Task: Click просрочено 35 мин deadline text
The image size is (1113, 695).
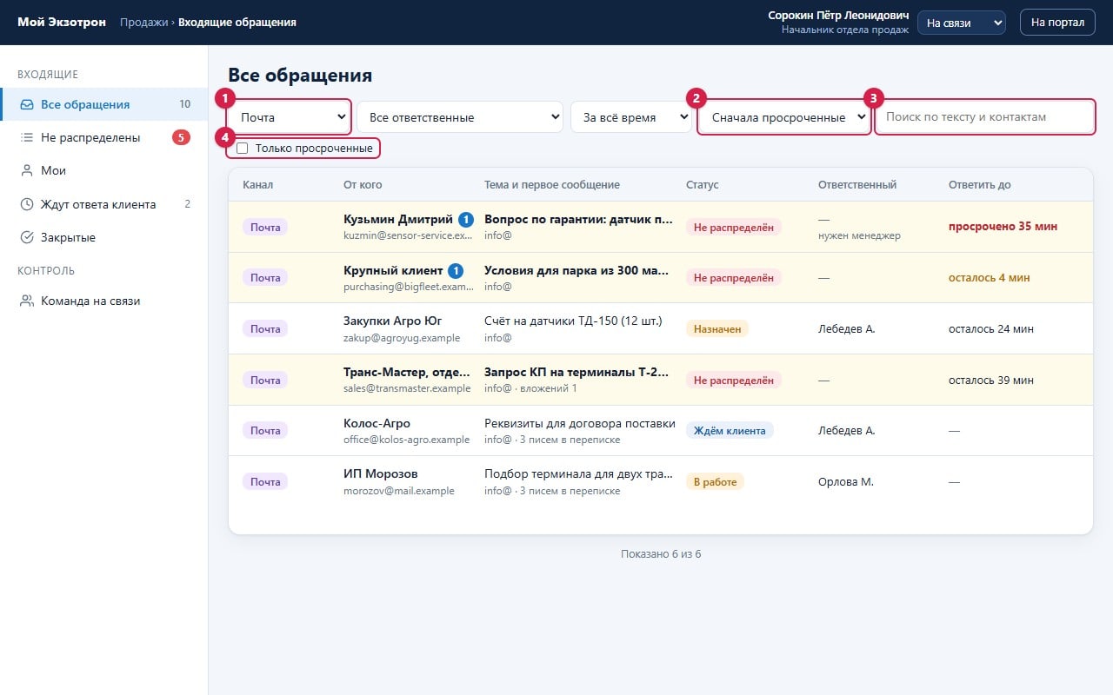Action: click(x=1003, y=226)
